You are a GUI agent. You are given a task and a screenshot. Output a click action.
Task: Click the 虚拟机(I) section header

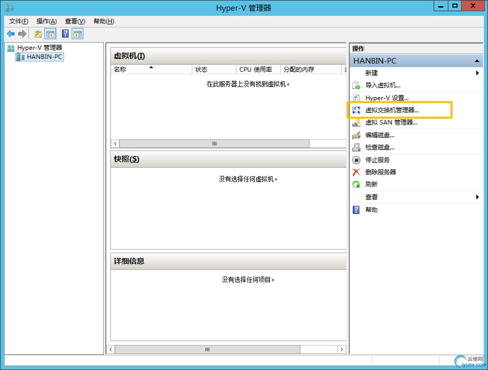pos(228,56)
